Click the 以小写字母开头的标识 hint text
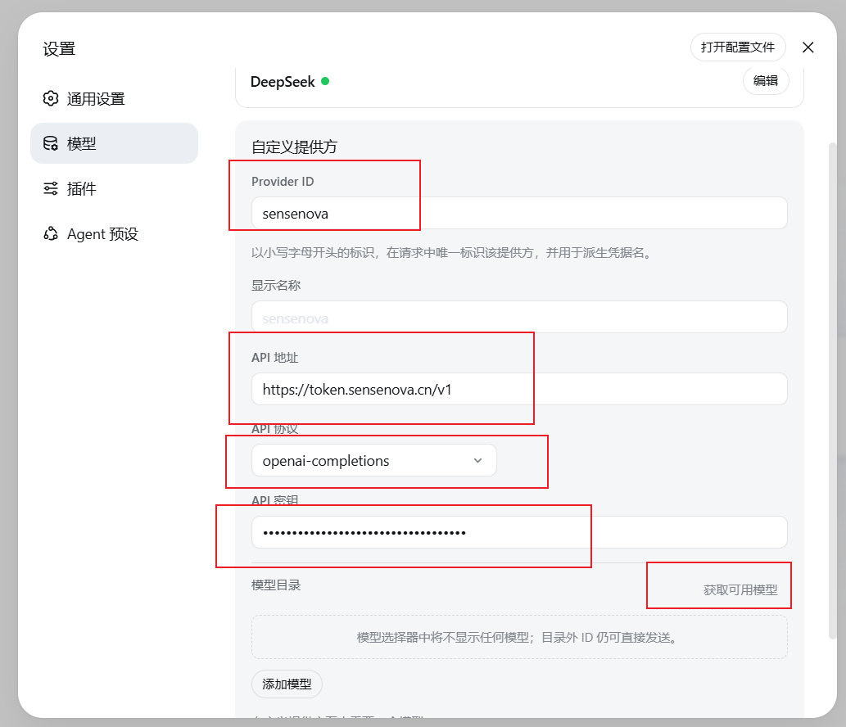Screen dimensions: 846x727 pos(452,252)
